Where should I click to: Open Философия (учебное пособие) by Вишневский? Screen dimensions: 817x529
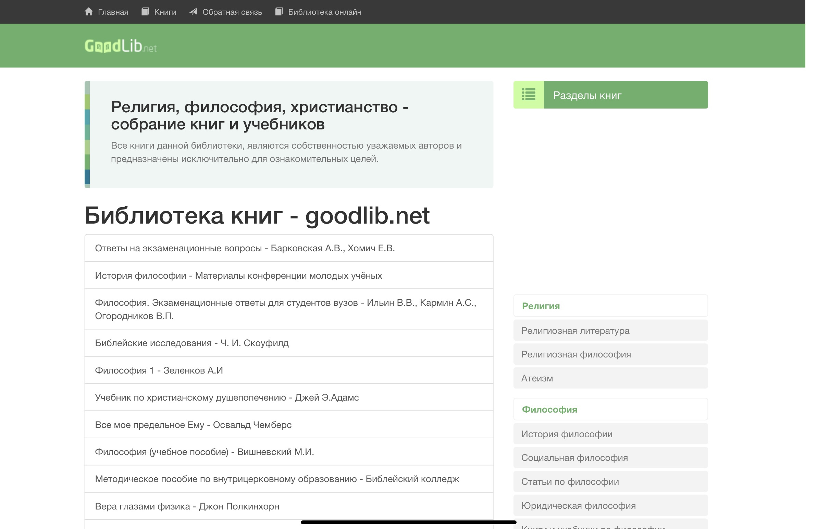(289, 452)
